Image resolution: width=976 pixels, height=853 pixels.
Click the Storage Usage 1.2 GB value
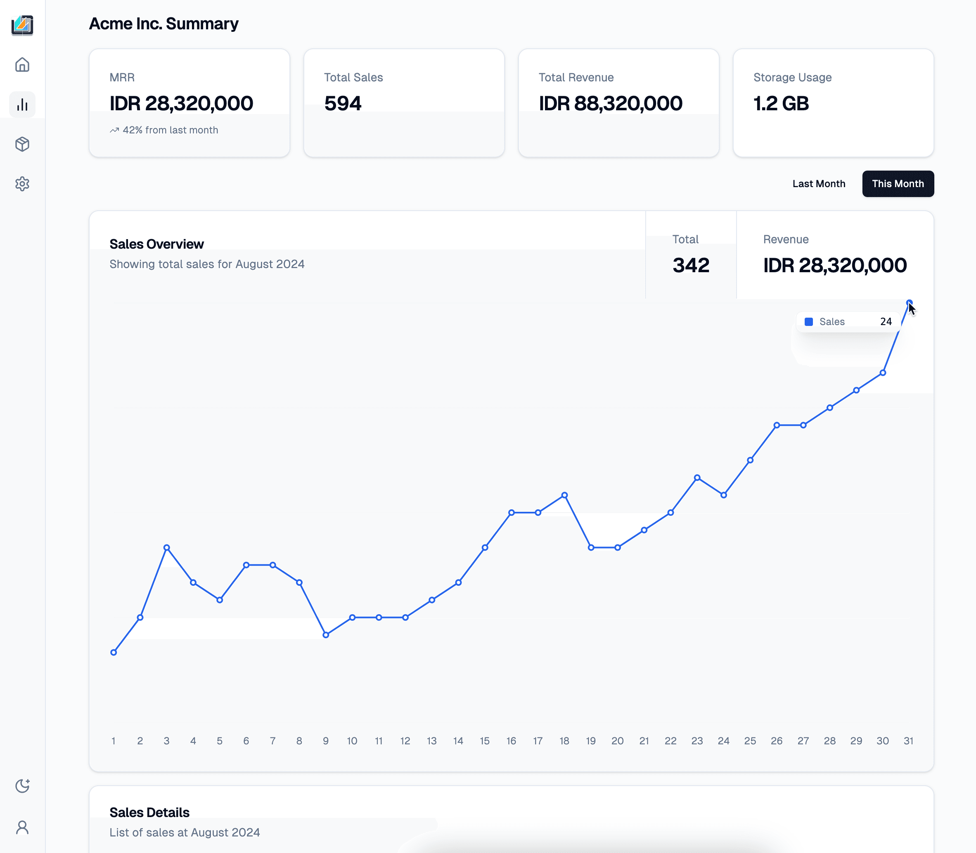click(781, 103)
